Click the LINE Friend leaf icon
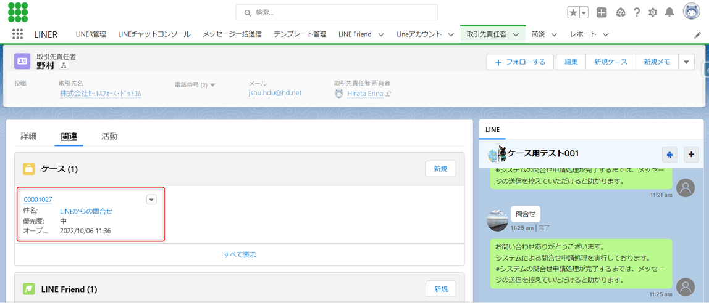Viewport: 709px width, 303px height. pos(29,289)
